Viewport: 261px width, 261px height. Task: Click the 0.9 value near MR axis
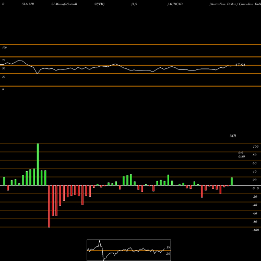click(x=241, y=153)
